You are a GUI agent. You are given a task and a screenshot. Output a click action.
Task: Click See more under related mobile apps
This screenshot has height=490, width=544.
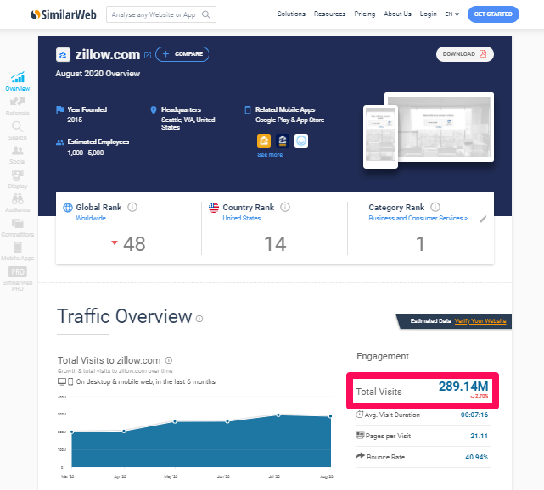[x=270, y=155]
